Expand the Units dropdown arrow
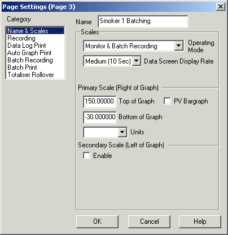The height and width of the screenshot is (235, 228). point(122,132)
